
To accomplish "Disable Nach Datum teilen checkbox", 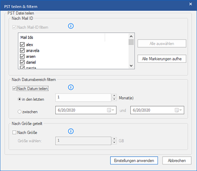I will tap(14, 89).
